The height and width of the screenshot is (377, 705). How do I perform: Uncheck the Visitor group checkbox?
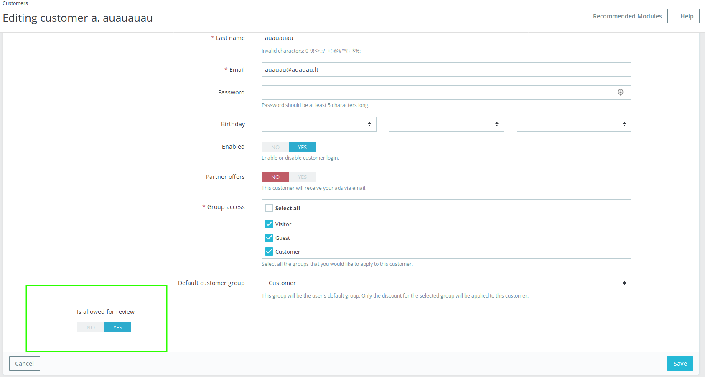pos(269,224)
